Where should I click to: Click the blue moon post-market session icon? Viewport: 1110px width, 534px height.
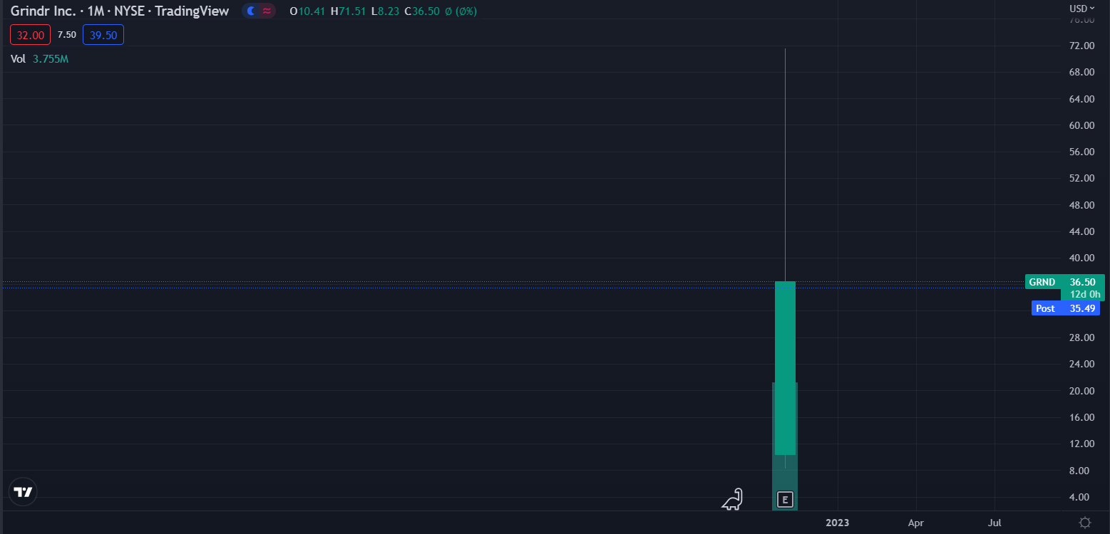(x=250, y=11)
